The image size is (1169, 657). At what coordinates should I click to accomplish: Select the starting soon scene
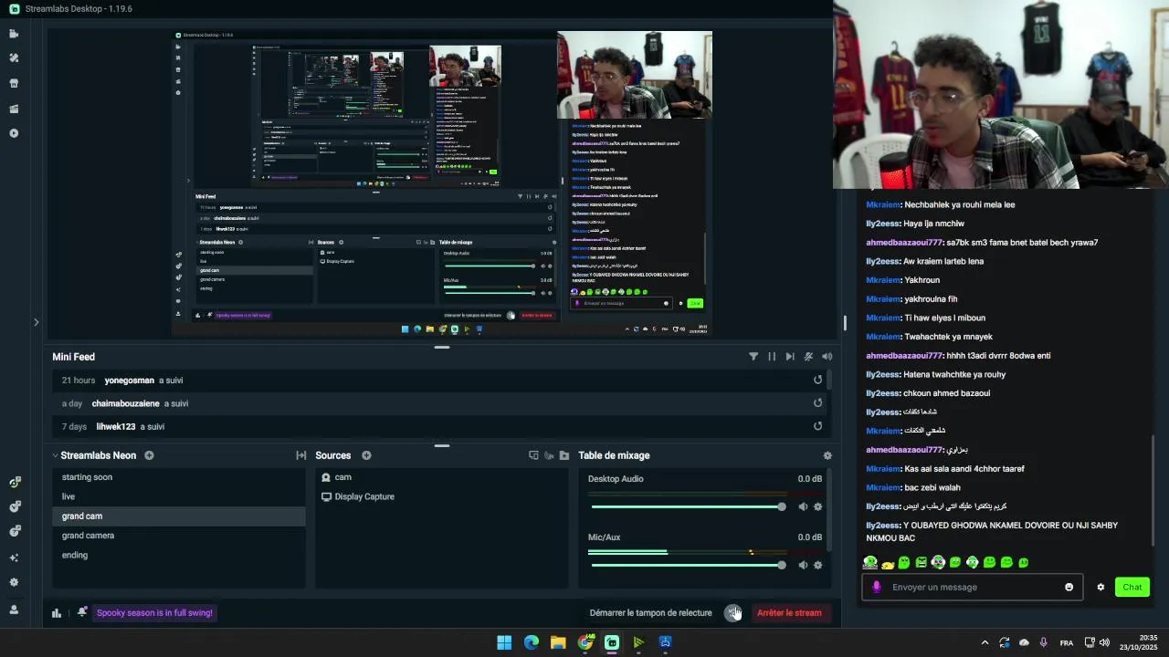[x=179, y=477]
